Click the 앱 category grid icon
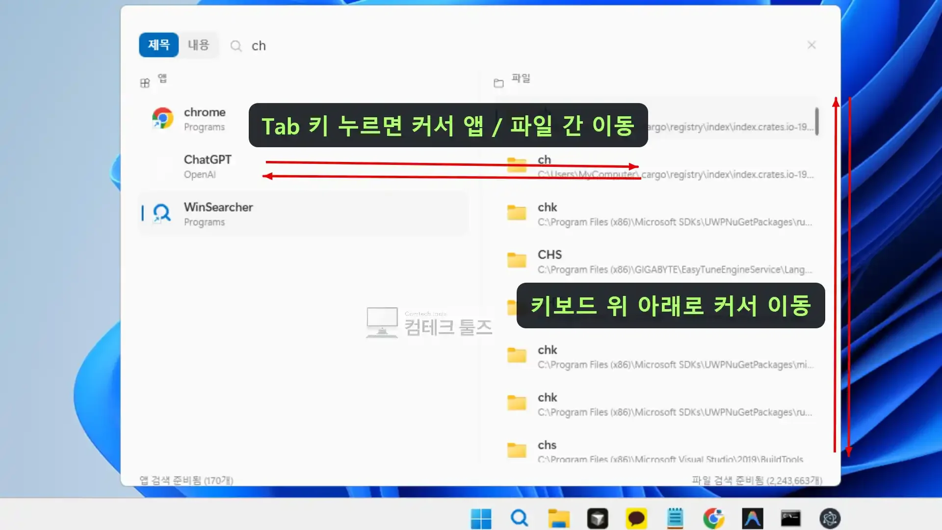 tap(145, 83)
